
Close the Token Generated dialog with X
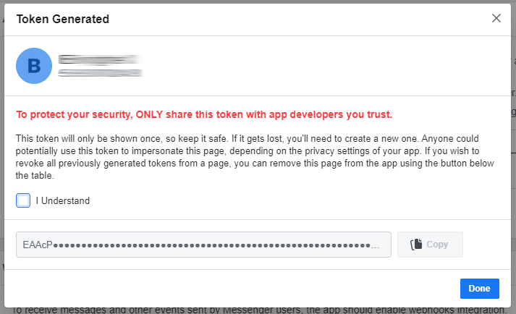(x=496, y=18)
